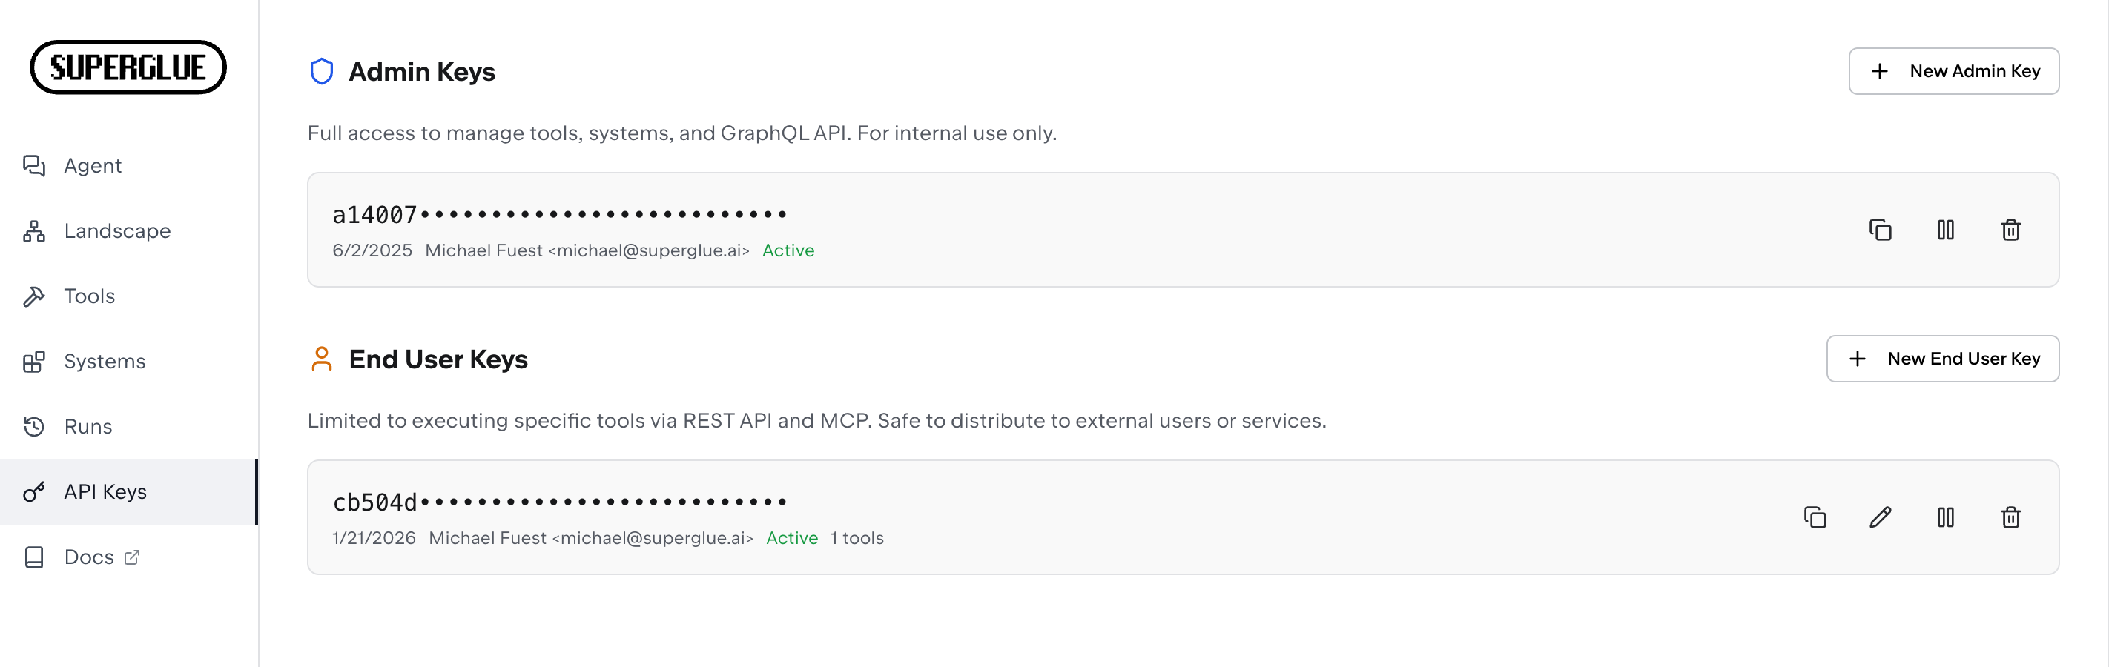2109x667 pixels.
Task: Copy the cb504d end user key
Action: point(1815,517)
